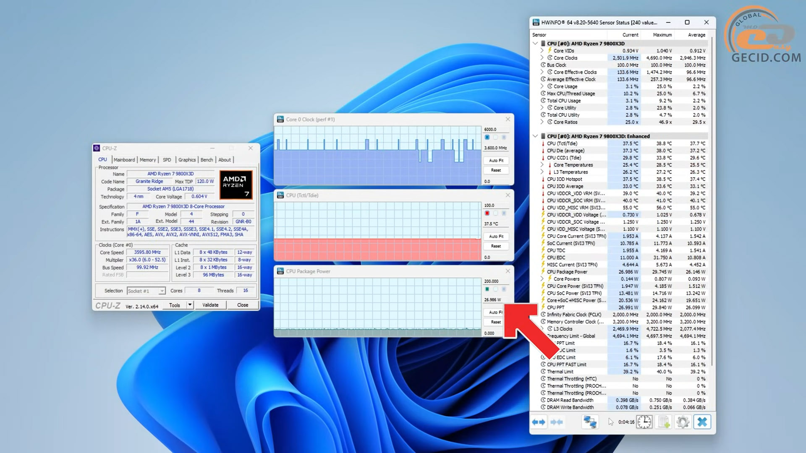Click the 100.0 maximum field in Tctl/Tdie graph
This screenshot has height=453, width=806.
[x=496, y=205]
